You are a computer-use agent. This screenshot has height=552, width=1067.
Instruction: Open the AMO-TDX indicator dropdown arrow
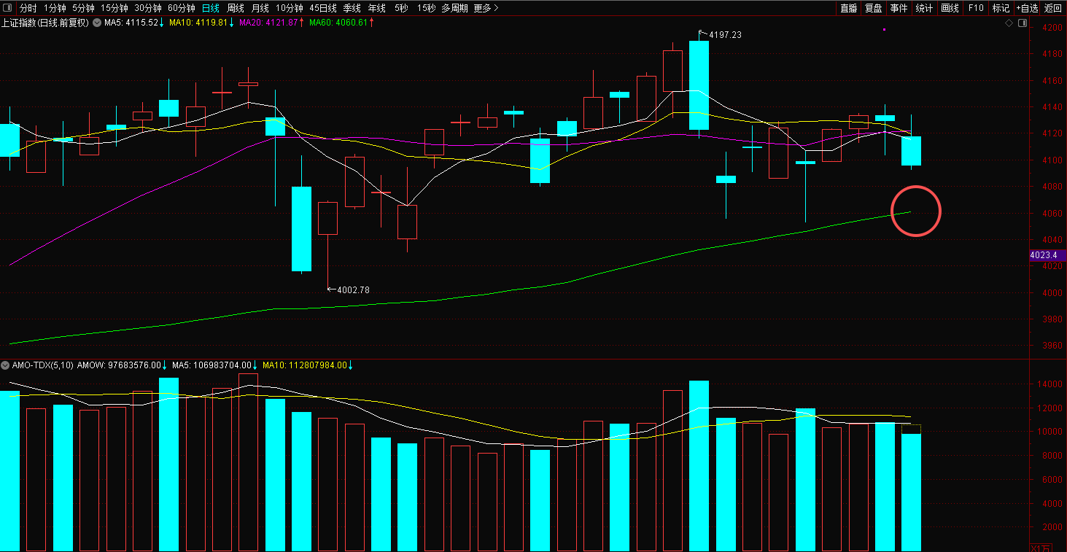6,365
